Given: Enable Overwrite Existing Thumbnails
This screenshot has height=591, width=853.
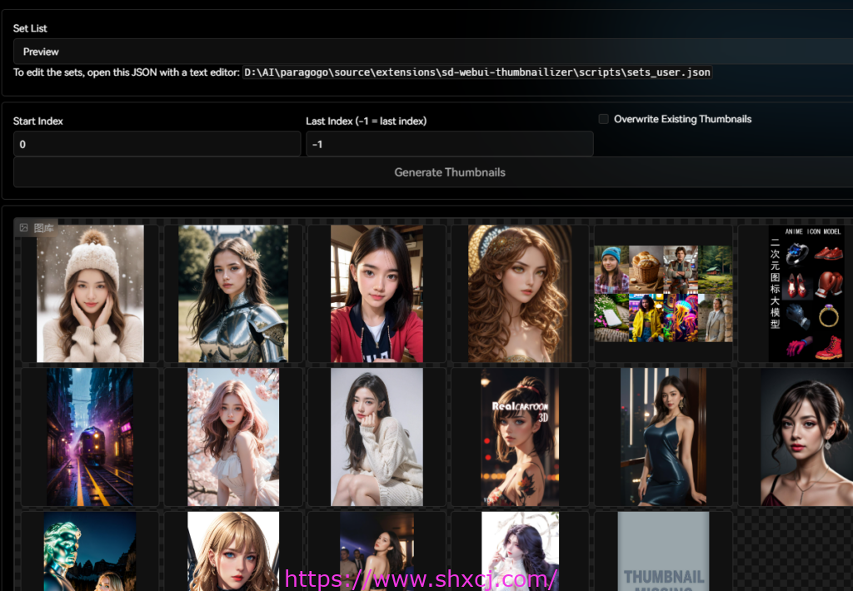Looking at the screenshot, I should (x=603, y=118).
